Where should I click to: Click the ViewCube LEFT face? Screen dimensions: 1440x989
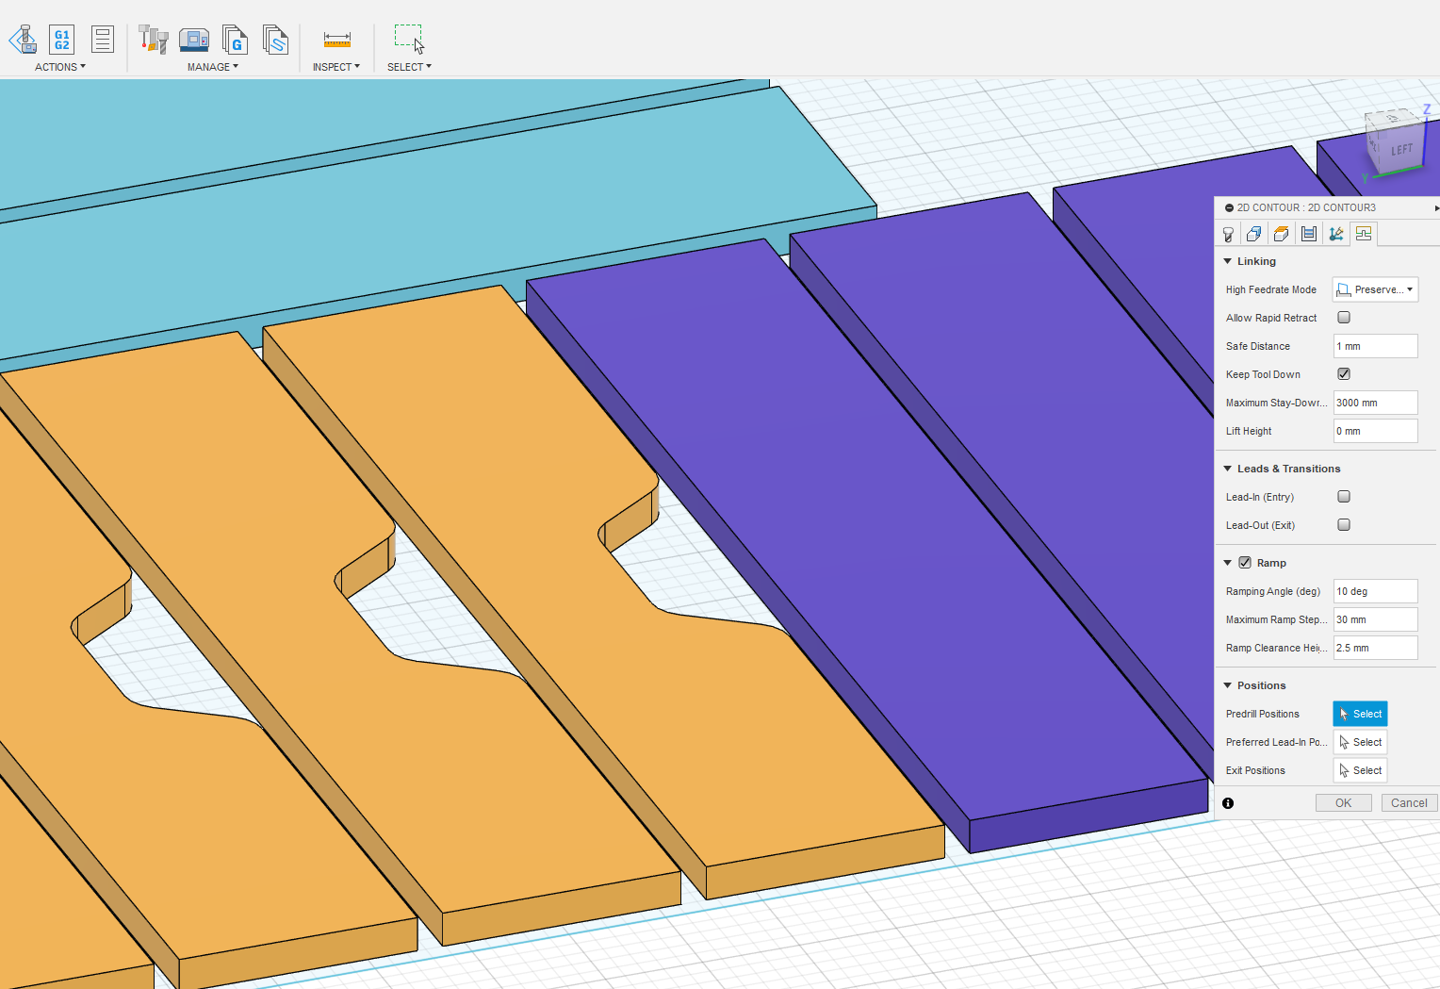pos(1401,149)
